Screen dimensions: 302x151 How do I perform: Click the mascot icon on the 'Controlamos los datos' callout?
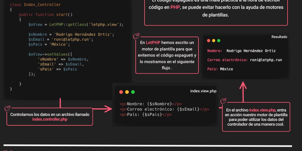tap(8, 109)
